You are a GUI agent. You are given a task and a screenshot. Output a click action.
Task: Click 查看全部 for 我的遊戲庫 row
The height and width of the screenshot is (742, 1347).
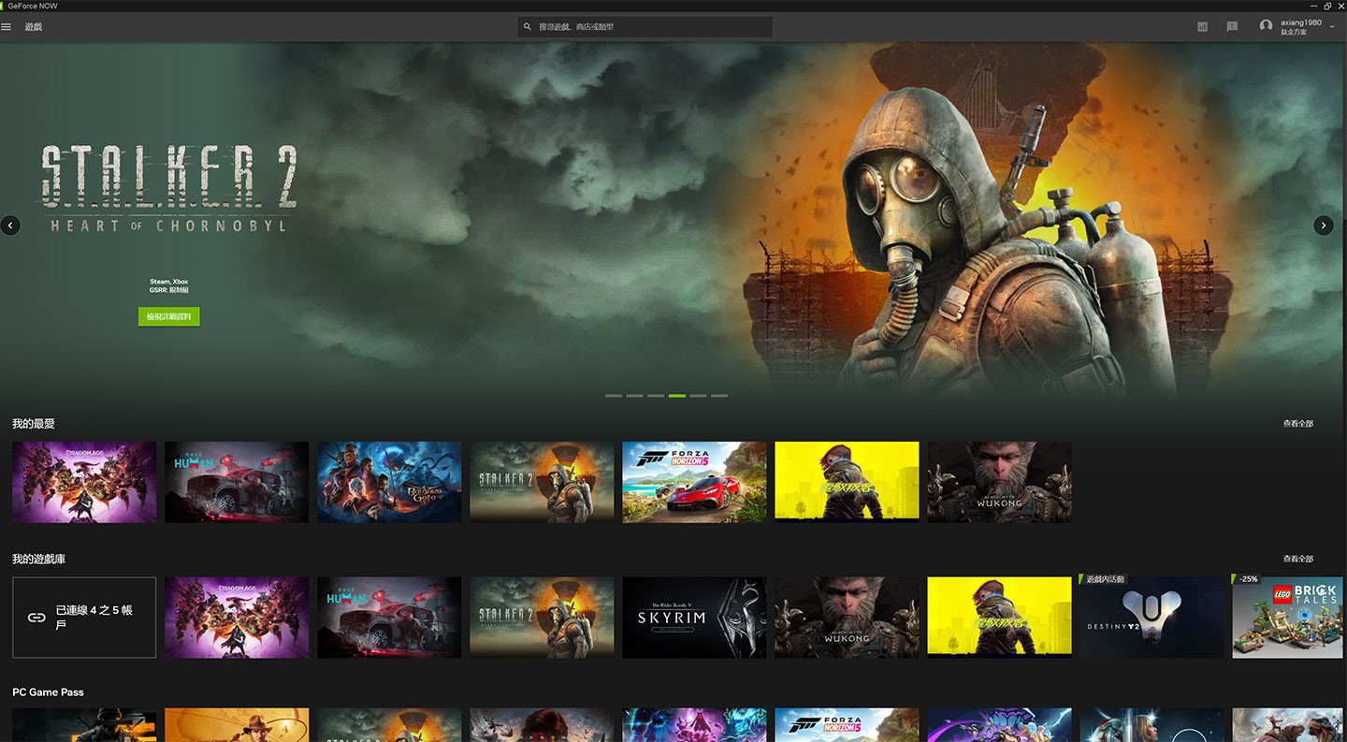point(1297,559)
